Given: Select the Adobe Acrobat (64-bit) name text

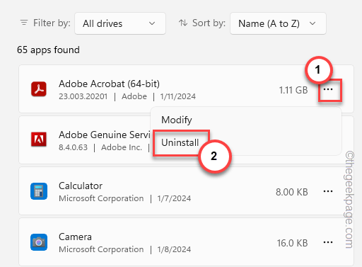Looking at the screenshot, I should (x=109, y=84).
